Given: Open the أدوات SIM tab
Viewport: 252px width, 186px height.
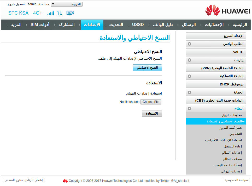Looking at the screenshot, I should [x=40, y=25].
